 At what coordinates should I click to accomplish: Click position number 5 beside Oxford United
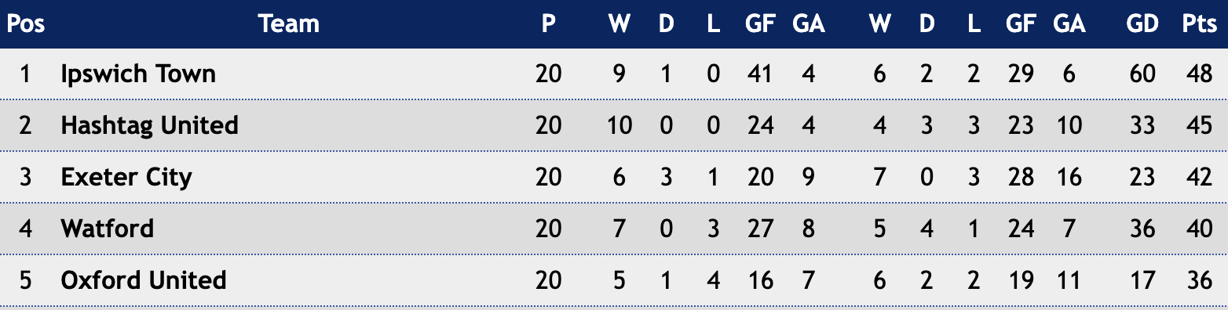click(x=26, y=280)
